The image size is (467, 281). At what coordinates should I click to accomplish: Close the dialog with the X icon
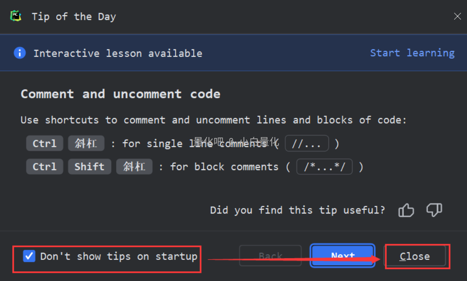coord(457,16)
